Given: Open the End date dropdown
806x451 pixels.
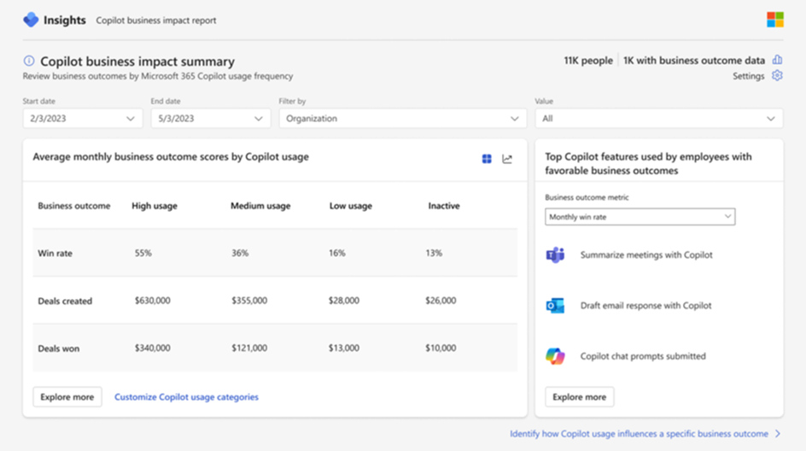Looking at the screenshot, I should point(211,118).
